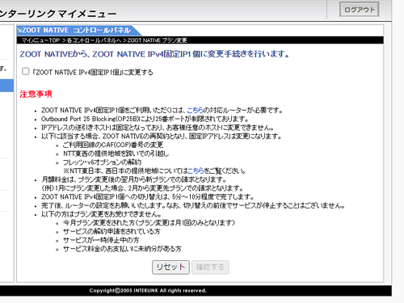Click the サービス料金のお支払いに未納分がある方 line

(122, 249)
